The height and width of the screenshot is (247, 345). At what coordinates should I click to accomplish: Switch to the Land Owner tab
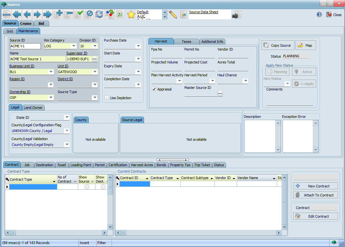click(33, 108)
